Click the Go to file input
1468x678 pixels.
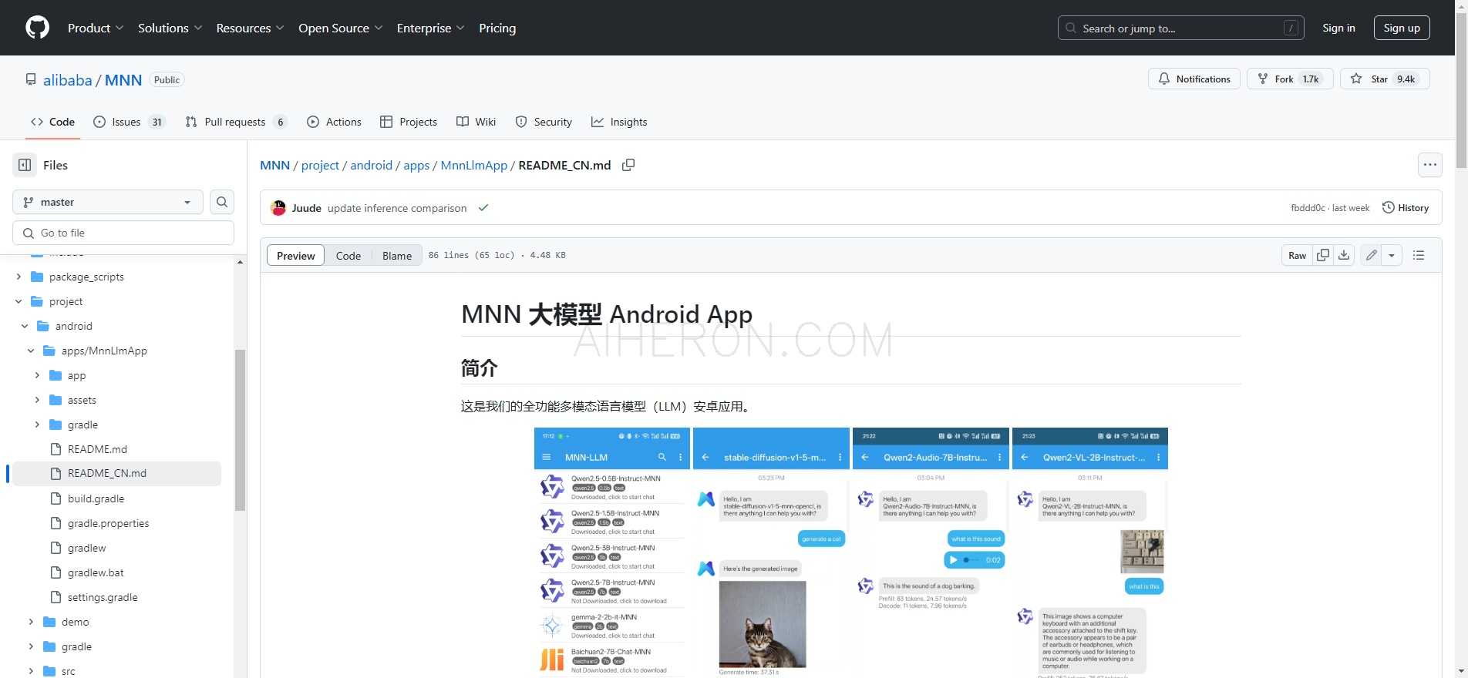pos(123,233)
